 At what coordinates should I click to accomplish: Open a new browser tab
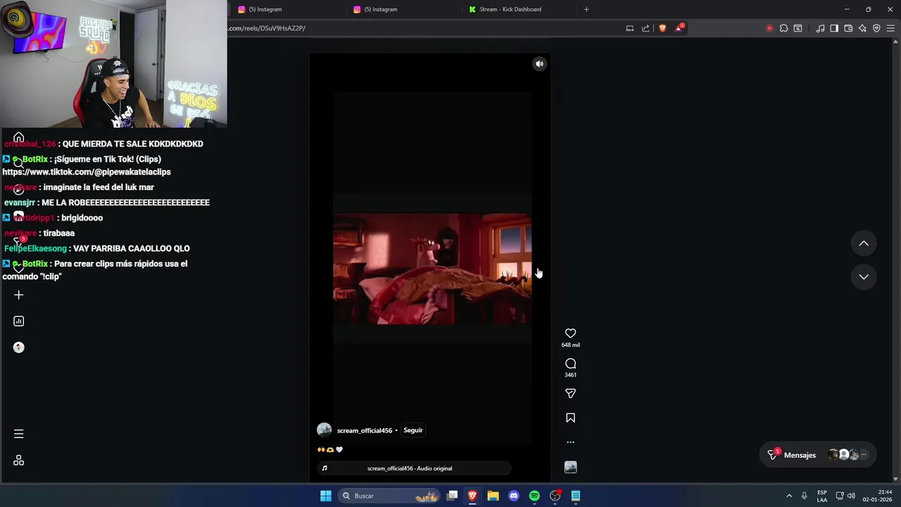[586, 9]
